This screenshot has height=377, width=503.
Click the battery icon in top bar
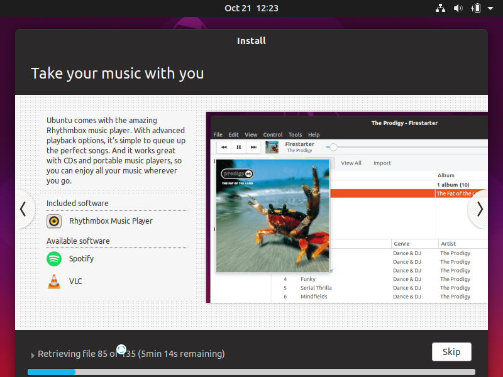[476, 8]
